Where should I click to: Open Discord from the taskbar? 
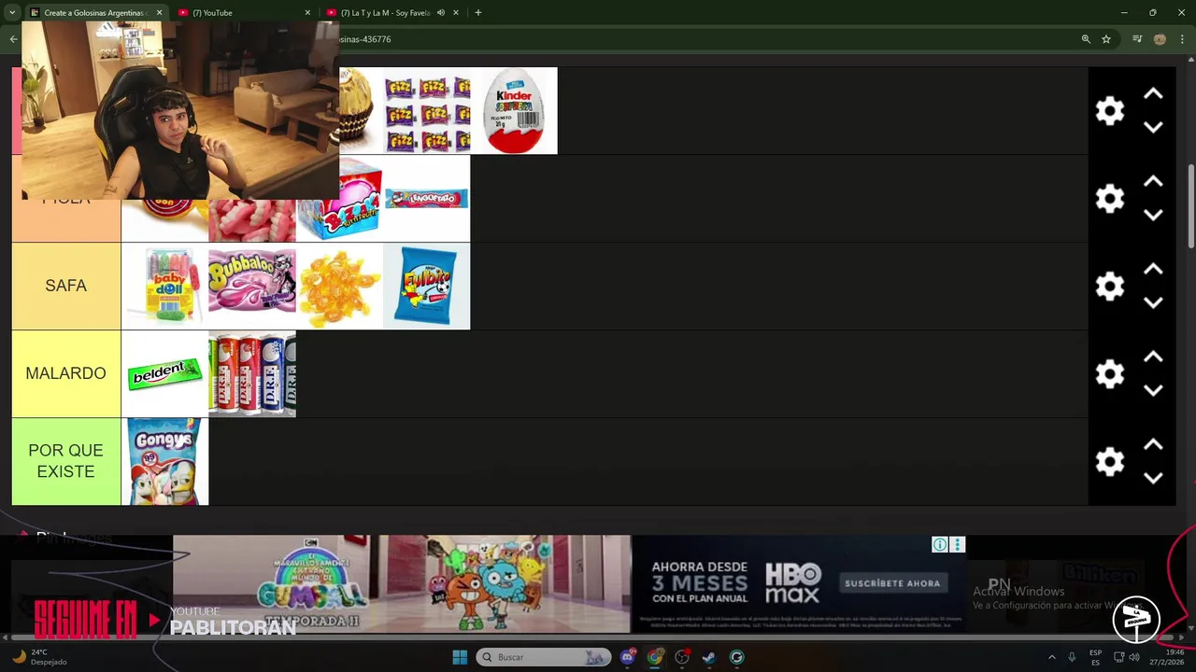coord(628,657)
